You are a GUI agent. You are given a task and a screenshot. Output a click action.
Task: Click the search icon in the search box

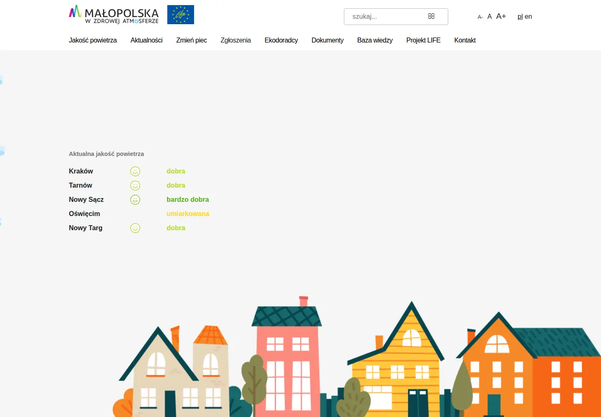pos(431,16)
